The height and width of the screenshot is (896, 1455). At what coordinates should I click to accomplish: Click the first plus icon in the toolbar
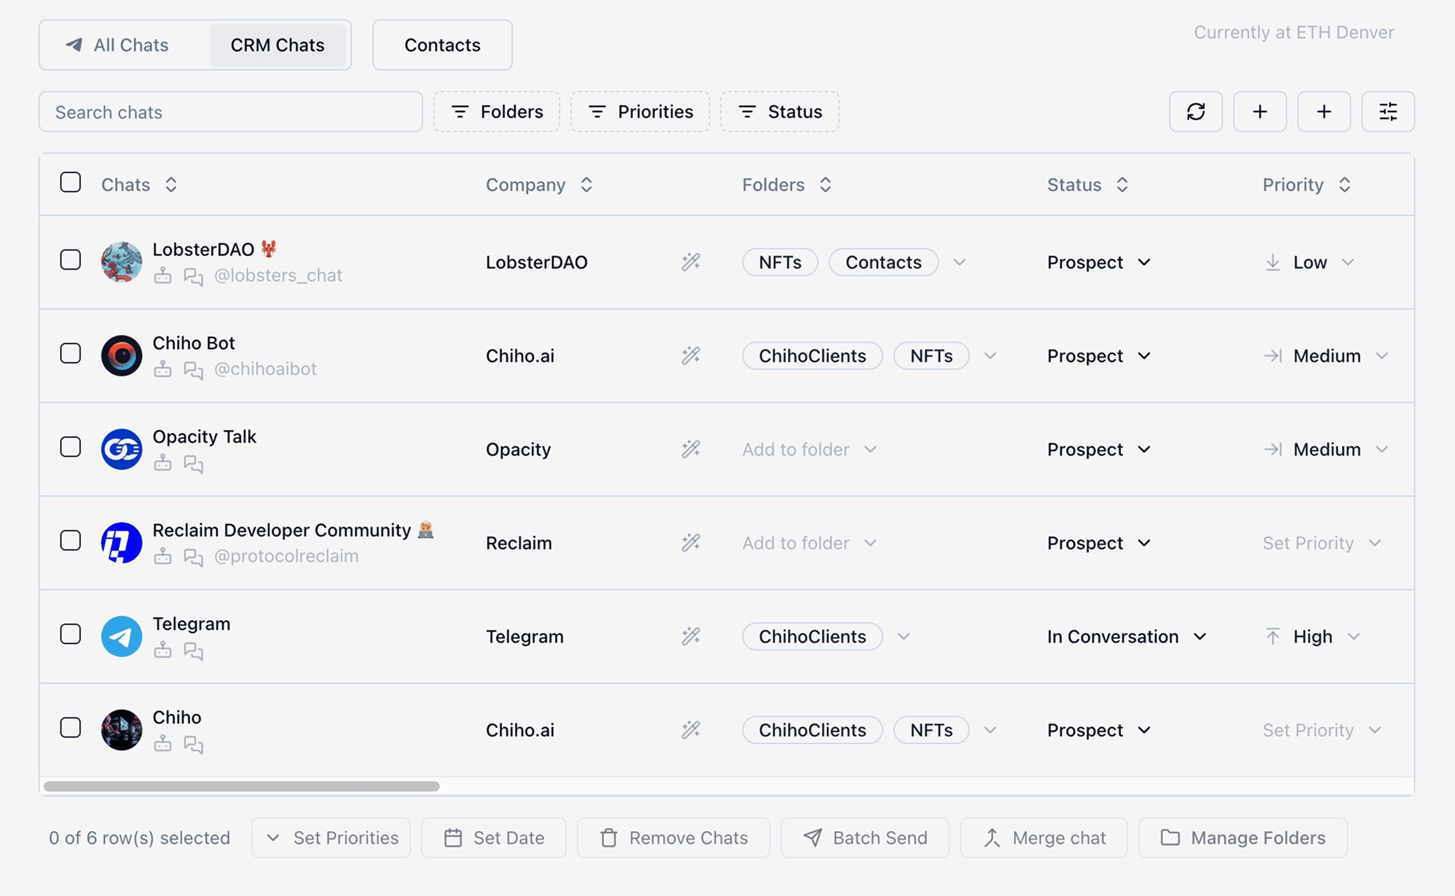(1259, 112)
